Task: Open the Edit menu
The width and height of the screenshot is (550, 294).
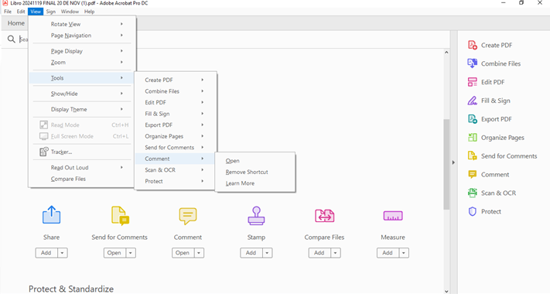Action: [x=21, y=12]
